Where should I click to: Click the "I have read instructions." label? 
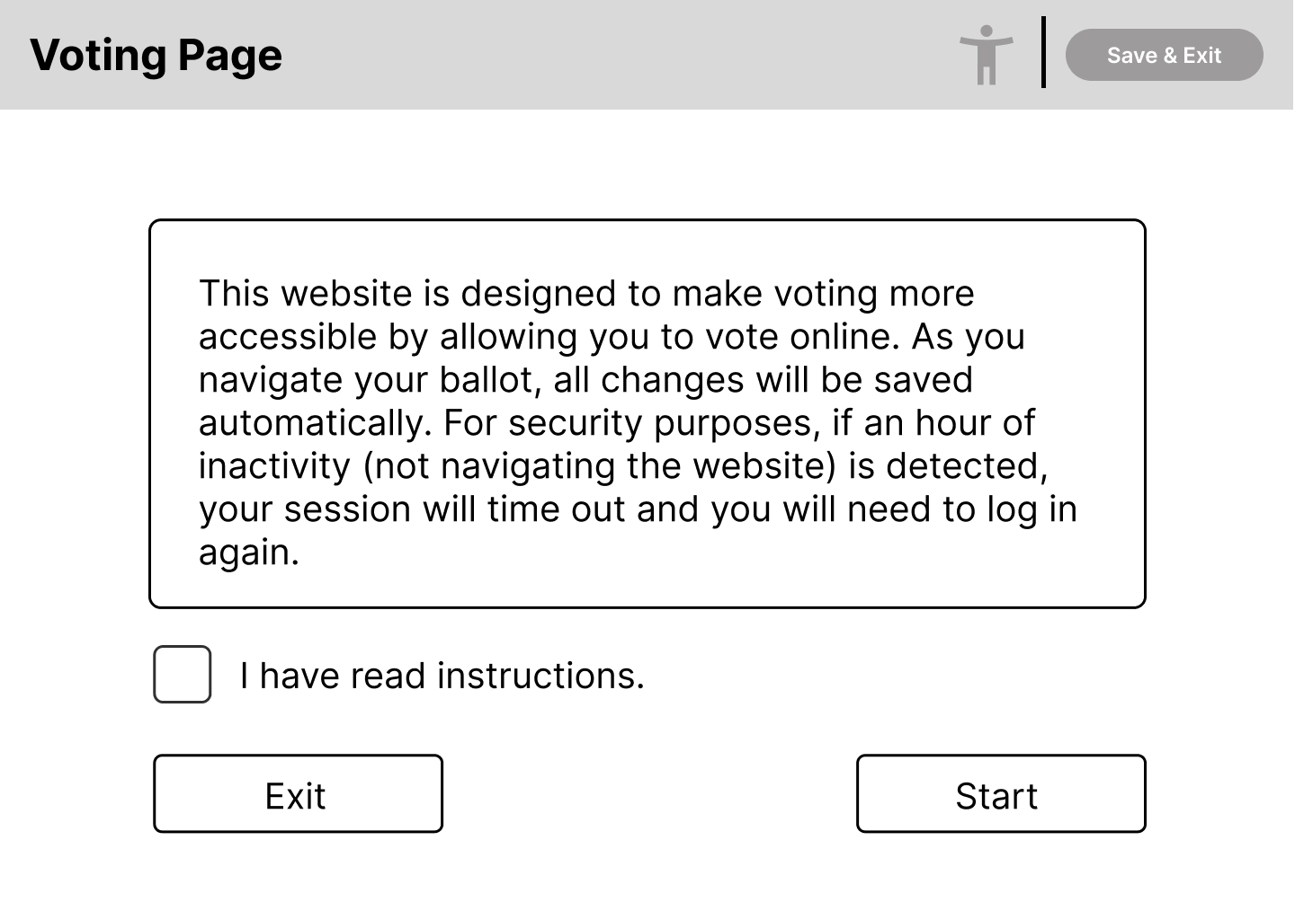442,676
